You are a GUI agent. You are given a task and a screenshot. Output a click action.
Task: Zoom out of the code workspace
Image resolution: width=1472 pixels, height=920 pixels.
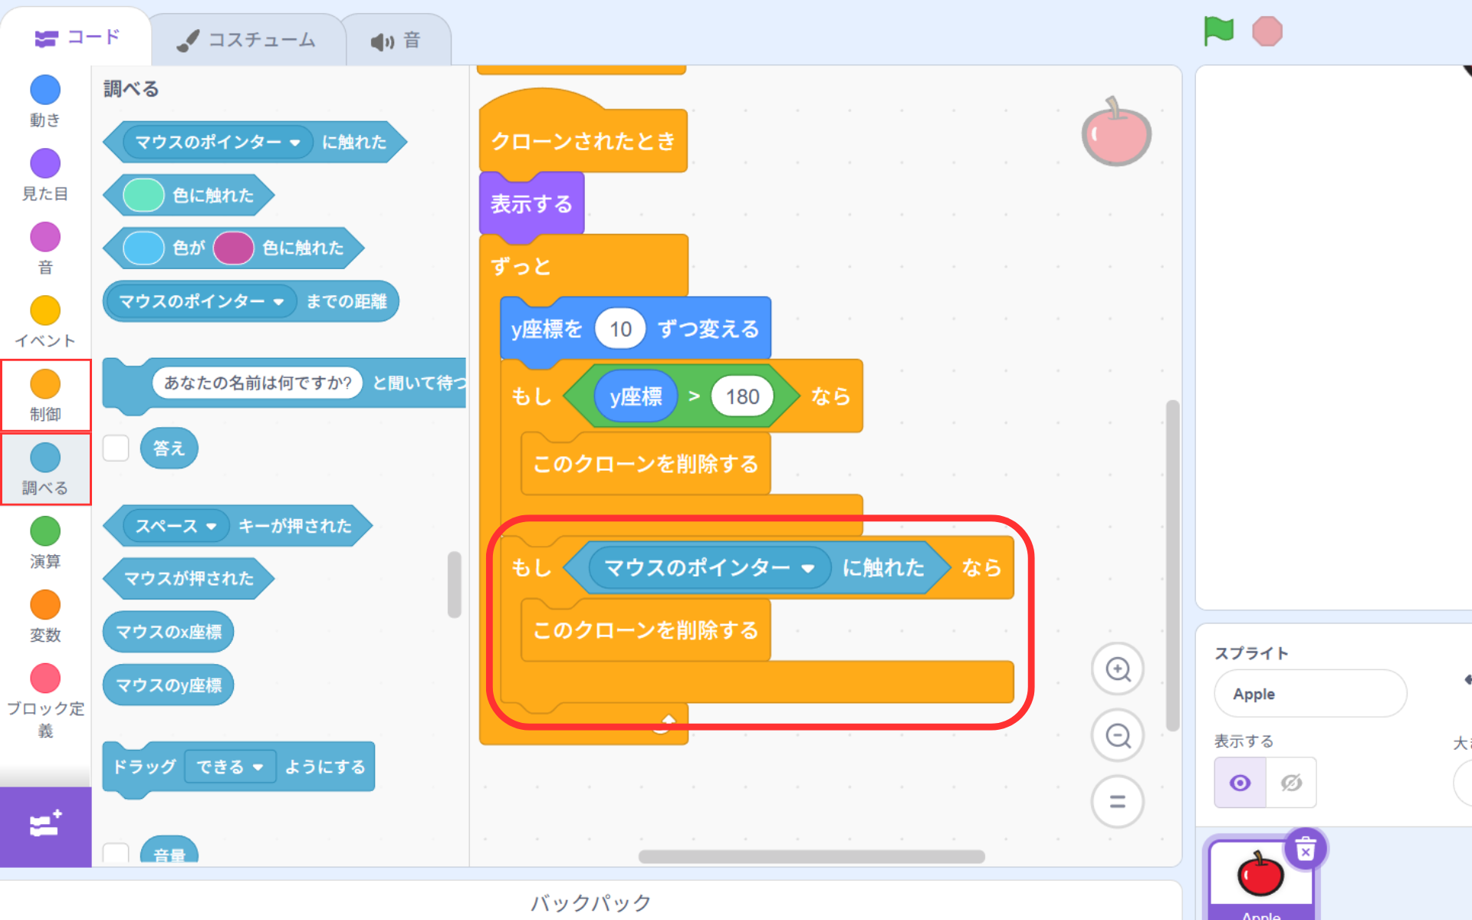pos(1118,736)
